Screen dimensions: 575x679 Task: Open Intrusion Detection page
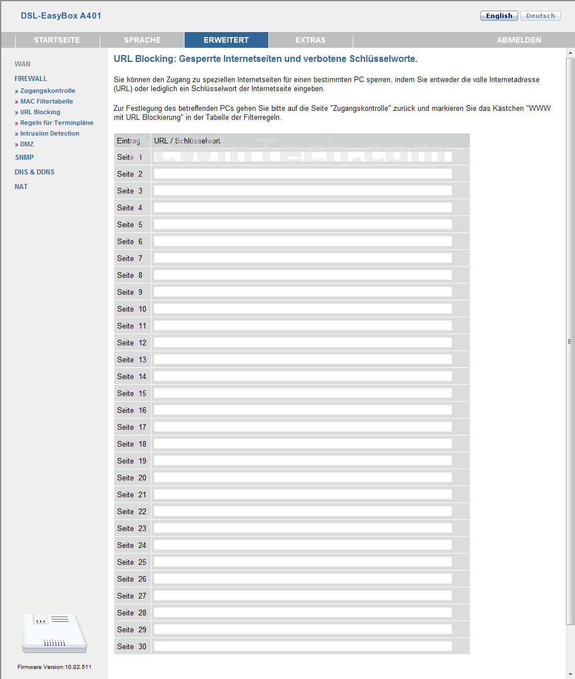(x=50, y=133)
